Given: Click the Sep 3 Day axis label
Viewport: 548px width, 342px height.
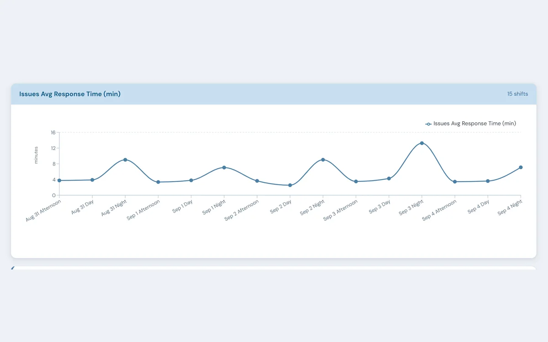Looking at the screenshot, I should (380, 207).
